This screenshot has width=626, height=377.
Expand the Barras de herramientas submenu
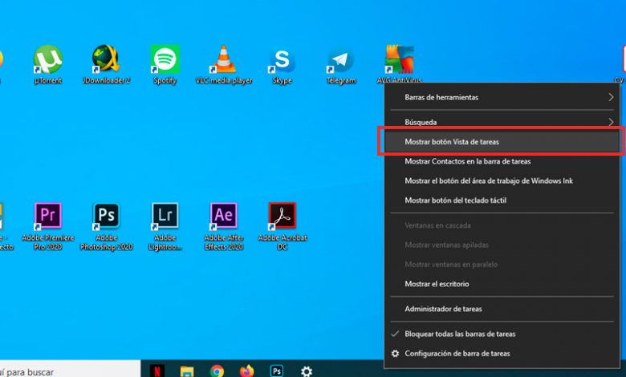[502, 97]
